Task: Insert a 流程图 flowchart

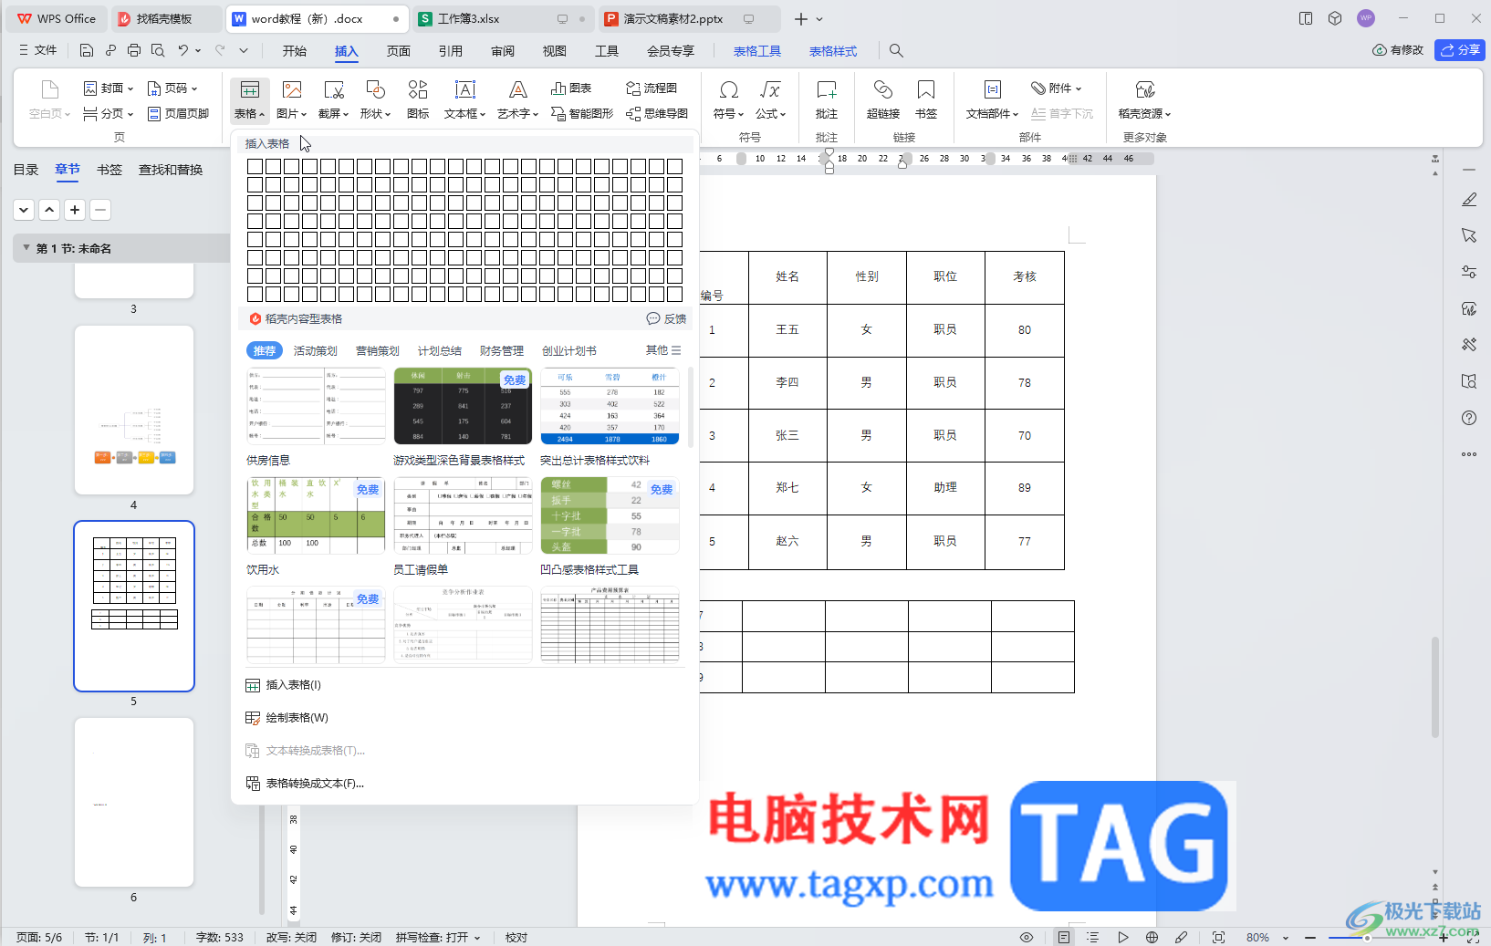Action: tap(652, 88)
